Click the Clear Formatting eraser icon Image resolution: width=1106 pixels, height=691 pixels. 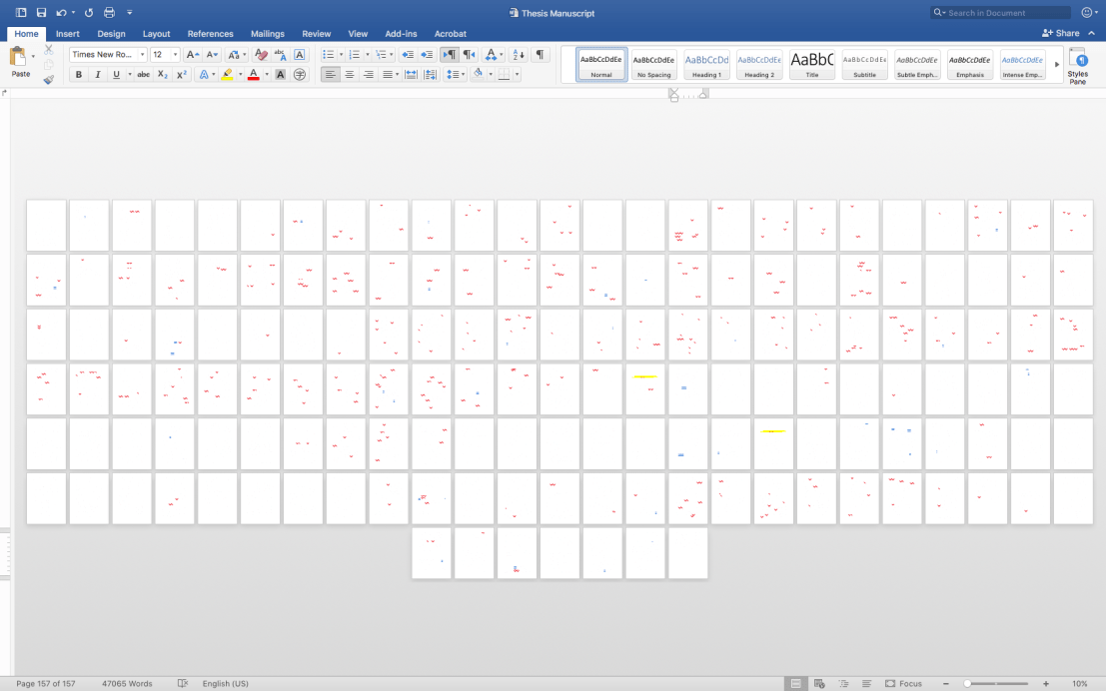pyautogui.click(x=261, y=55)
